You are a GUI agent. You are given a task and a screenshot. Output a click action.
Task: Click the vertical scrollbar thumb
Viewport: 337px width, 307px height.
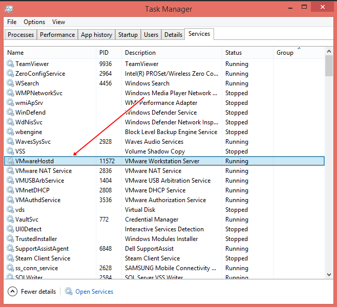(x=329, y=65)
